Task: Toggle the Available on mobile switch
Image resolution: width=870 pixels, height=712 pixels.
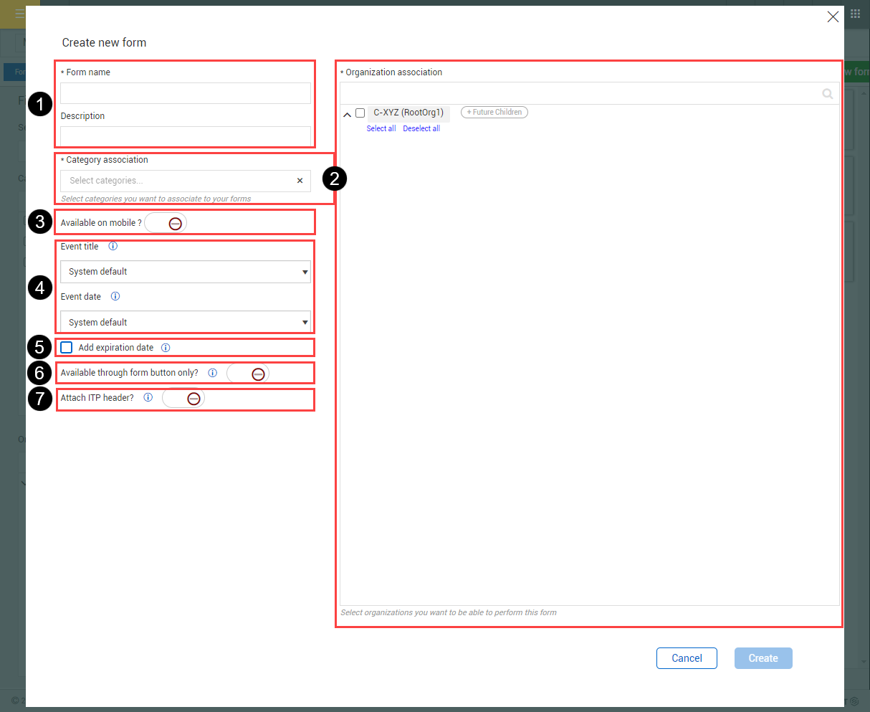Action: tap(166, 223)
